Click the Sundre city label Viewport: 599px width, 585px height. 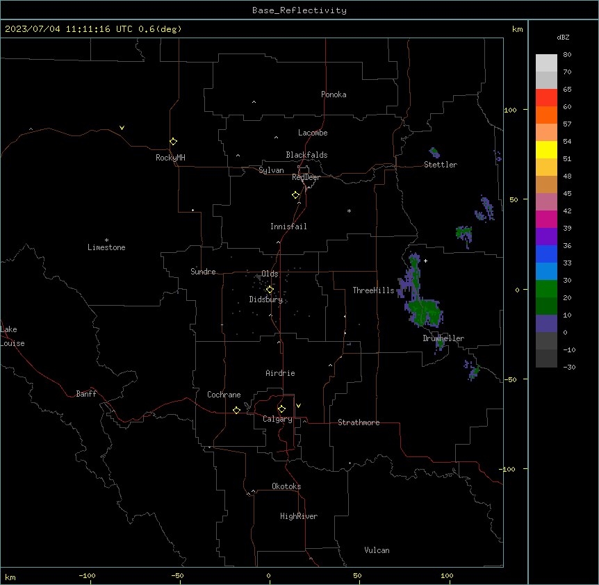pyautogui.click(x=203, y=272)
